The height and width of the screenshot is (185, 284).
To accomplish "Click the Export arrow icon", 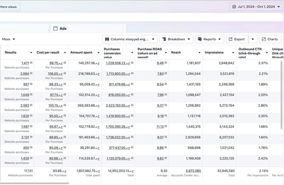I will pyautogui.click(x=230, y=39).
